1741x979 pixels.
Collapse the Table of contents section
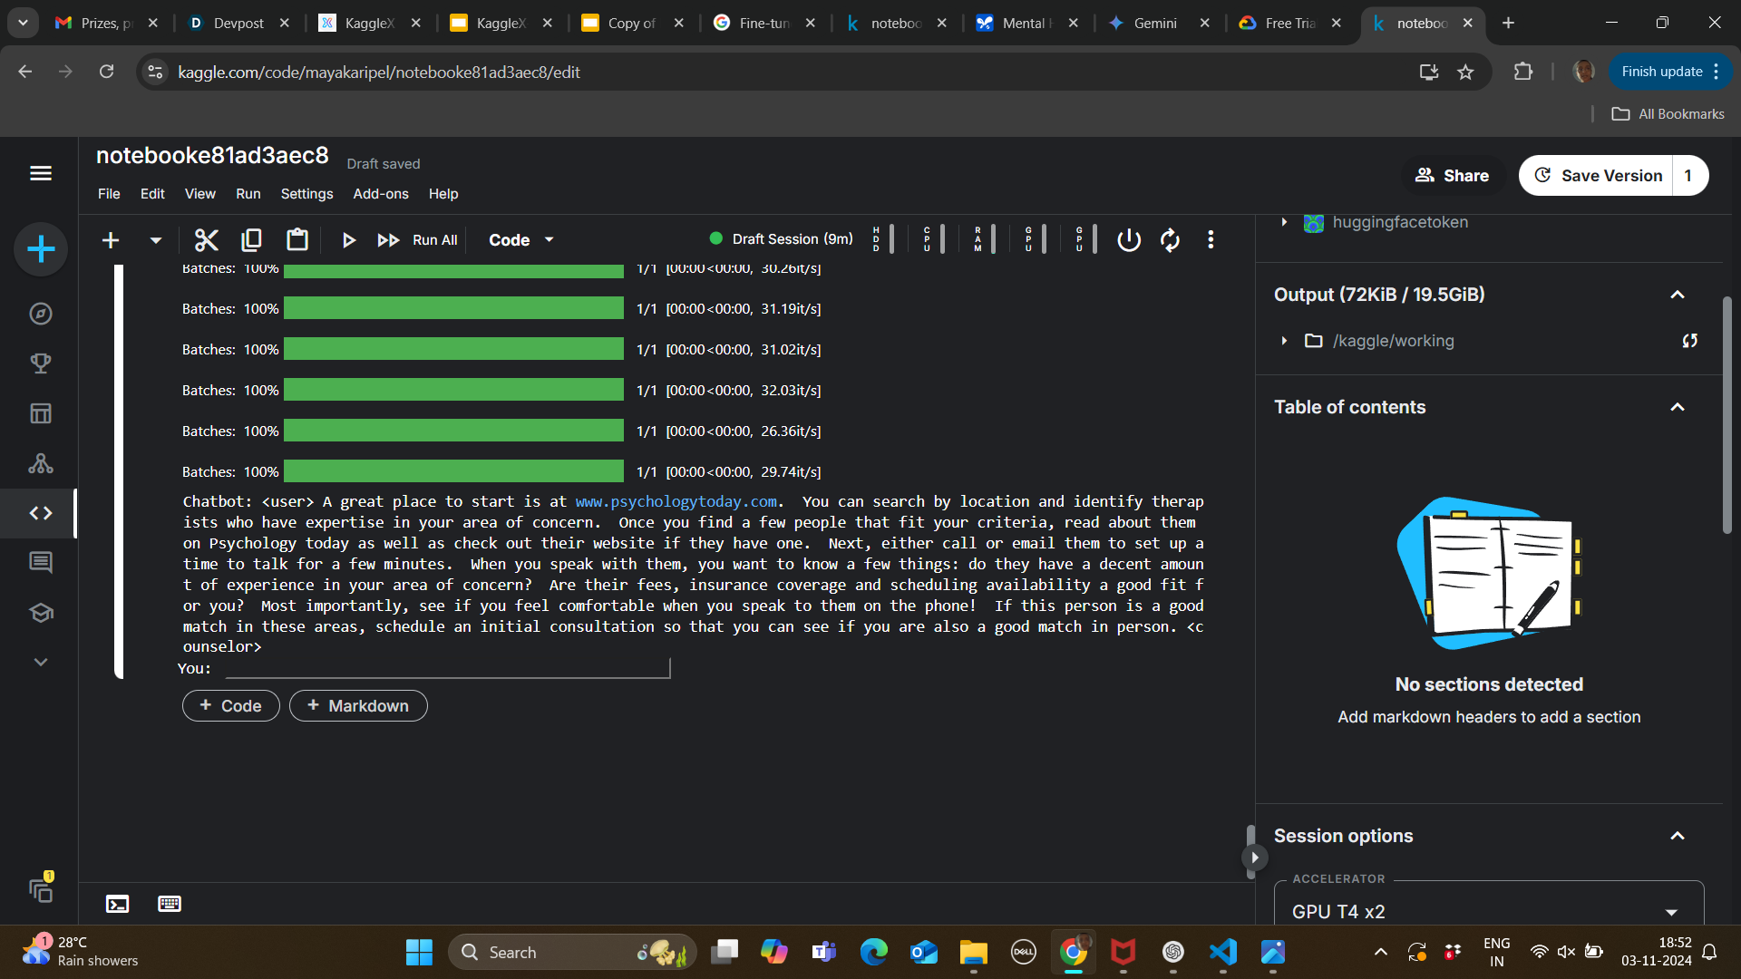pos(1677,407)
